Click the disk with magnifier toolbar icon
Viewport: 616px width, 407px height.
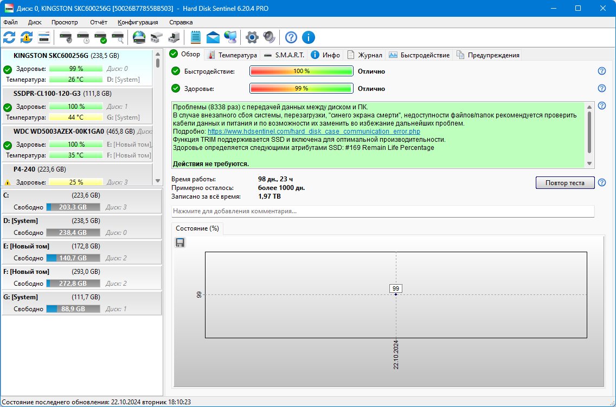pos(118,38)
